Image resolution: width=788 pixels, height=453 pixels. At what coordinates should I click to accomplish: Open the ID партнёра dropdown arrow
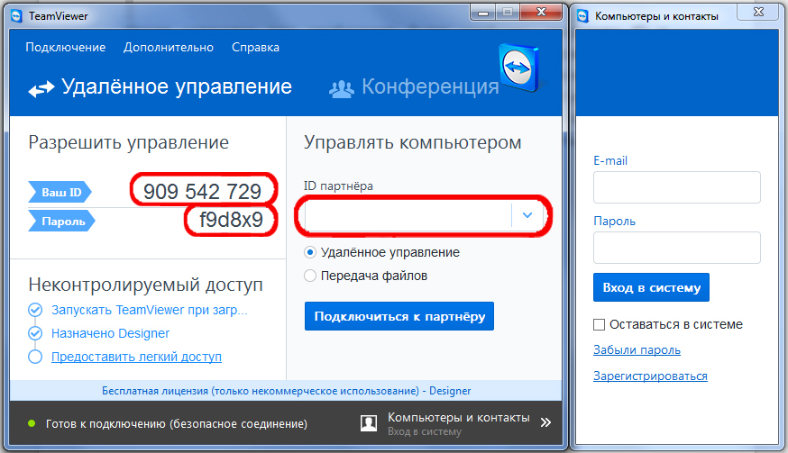527,215
